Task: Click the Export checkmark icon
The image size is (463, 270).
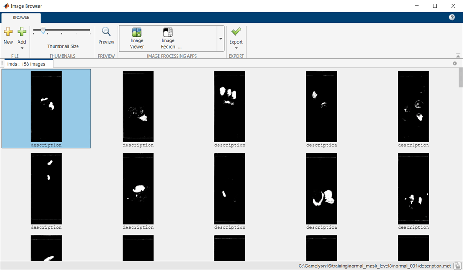Action: click(236, 31)
